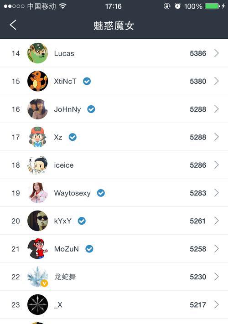Click the chevron beside score 5261
Viewport: 228px width, 324px height.
(x=217, y=221)
